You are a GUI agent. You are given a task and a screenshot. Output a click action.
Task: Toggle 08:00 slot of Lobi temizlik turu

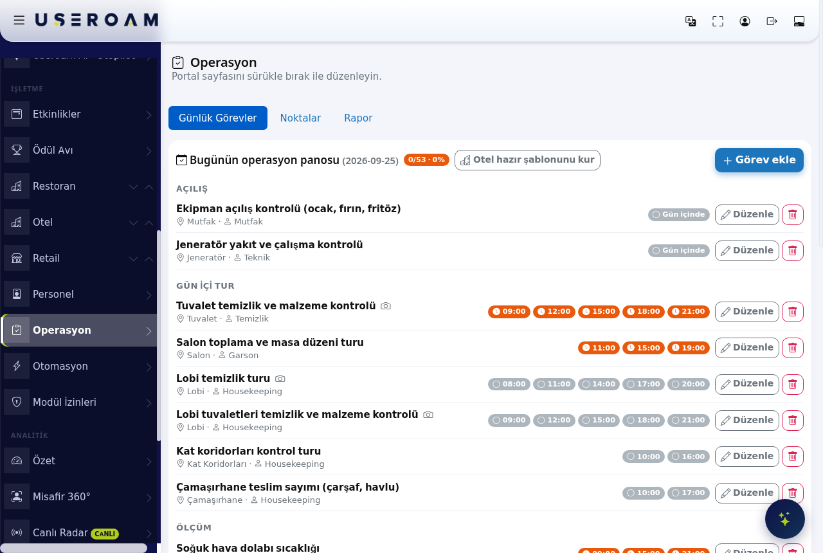[509, 384]
